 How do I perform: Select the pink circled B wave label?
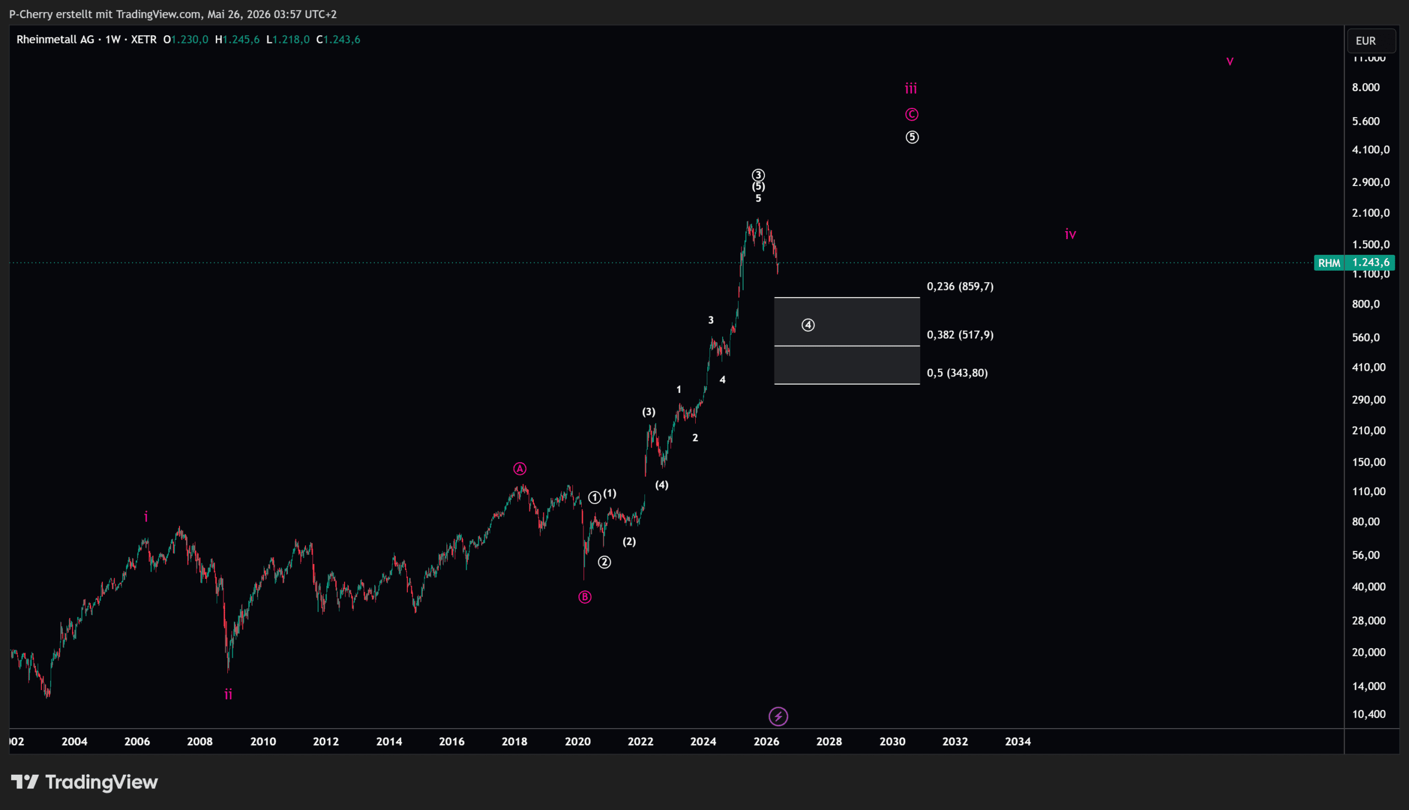pos(585,597)
